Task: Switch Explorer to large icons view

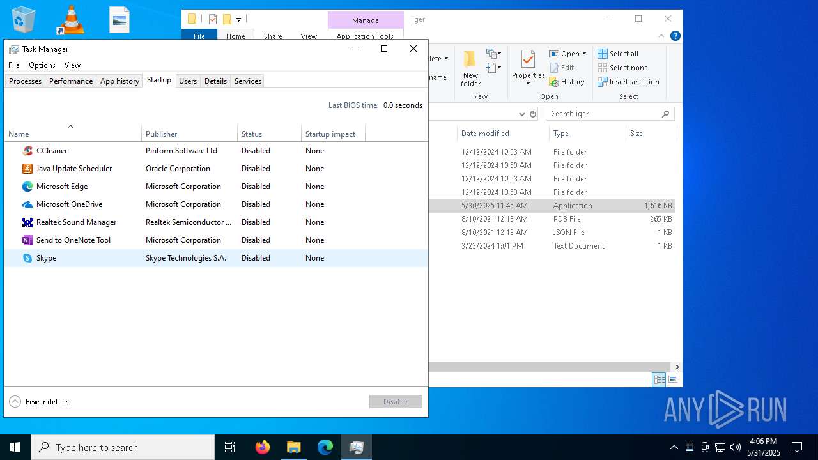Action: pyautogui.click(x=672, y=379)
